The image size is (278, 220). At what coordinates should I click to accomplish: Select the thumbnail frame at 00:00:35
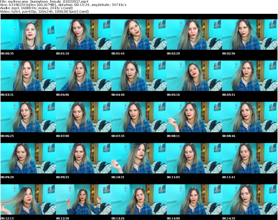tap(28, 34)
